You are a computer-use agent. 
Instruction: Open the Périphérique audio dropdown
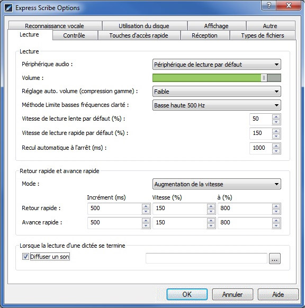click(217, 65)
